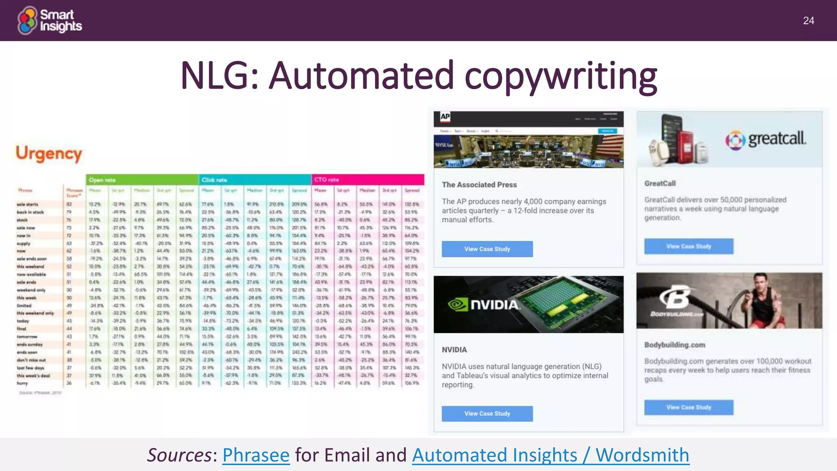This screenshot has width=837, height=471.
Task: Click the 'hurry' phrase row
Action: 219,384
